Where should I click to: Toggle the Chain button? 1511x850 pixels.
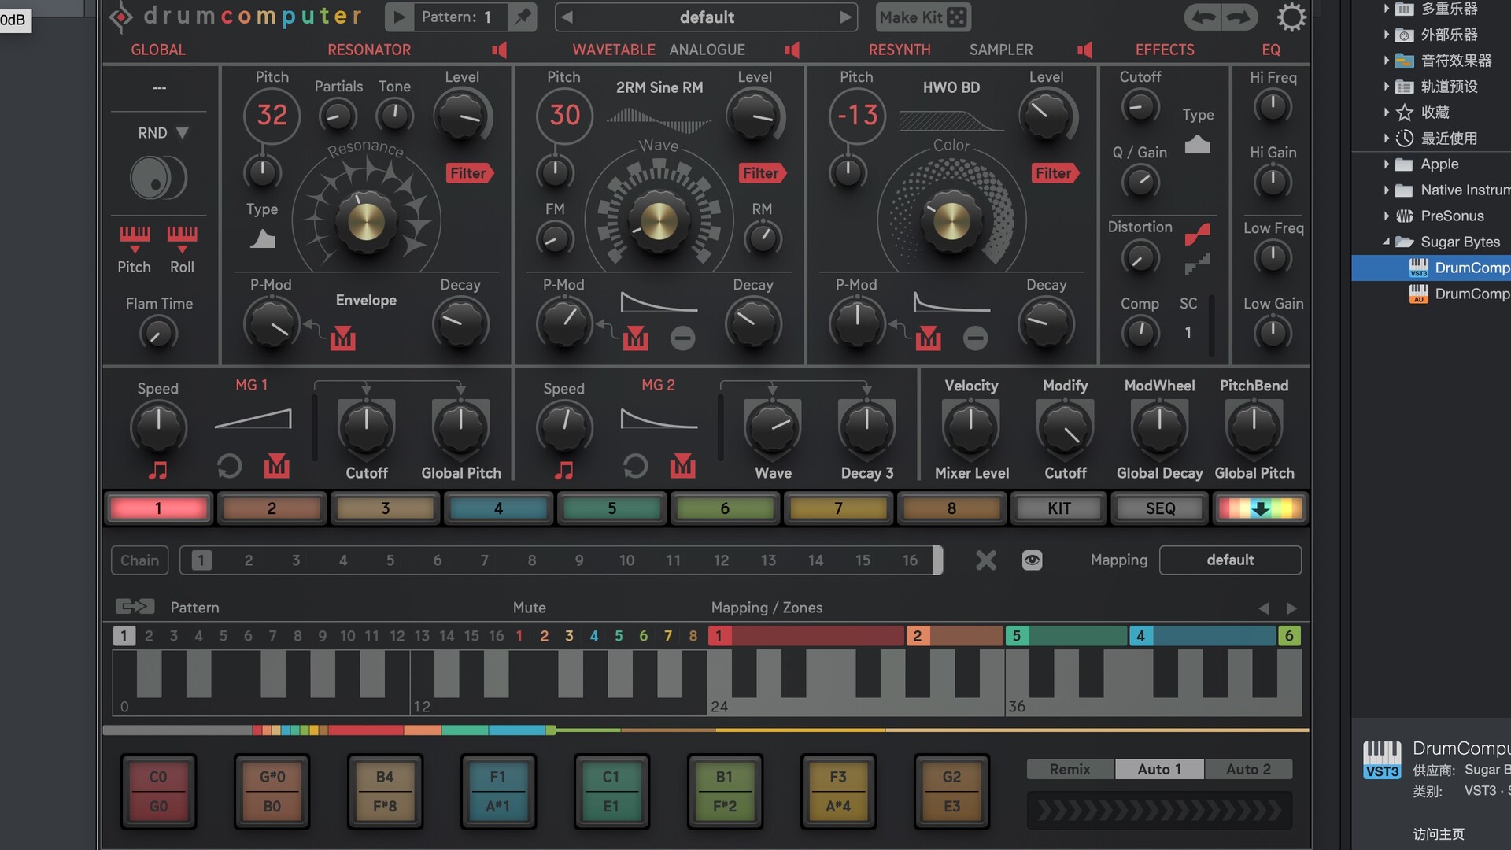139,560
